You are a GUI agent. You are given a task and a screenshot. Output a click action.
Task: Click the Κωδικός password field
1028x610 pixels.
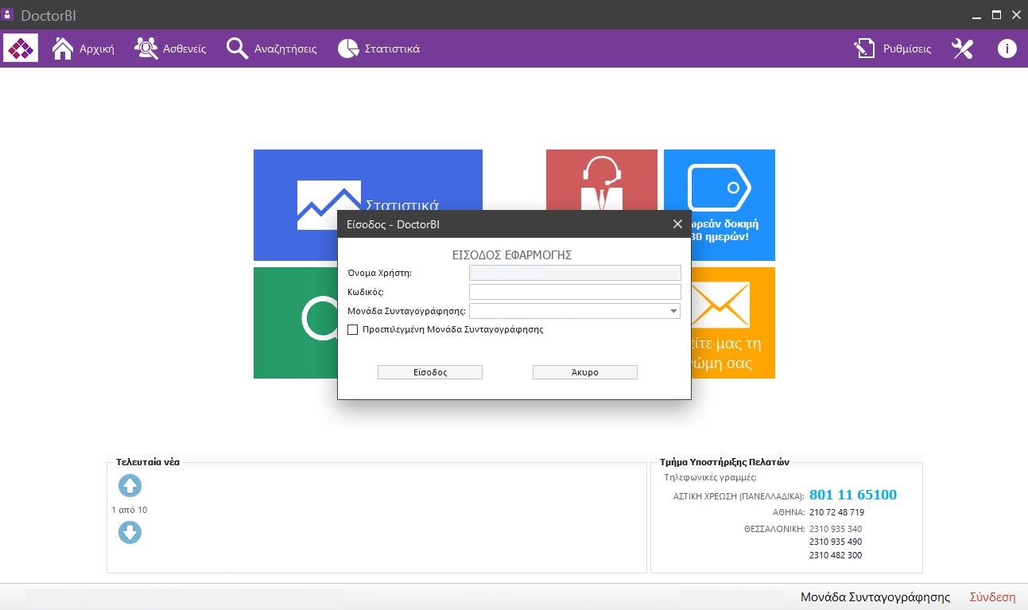pyautogui.click(x=575, y=292)
